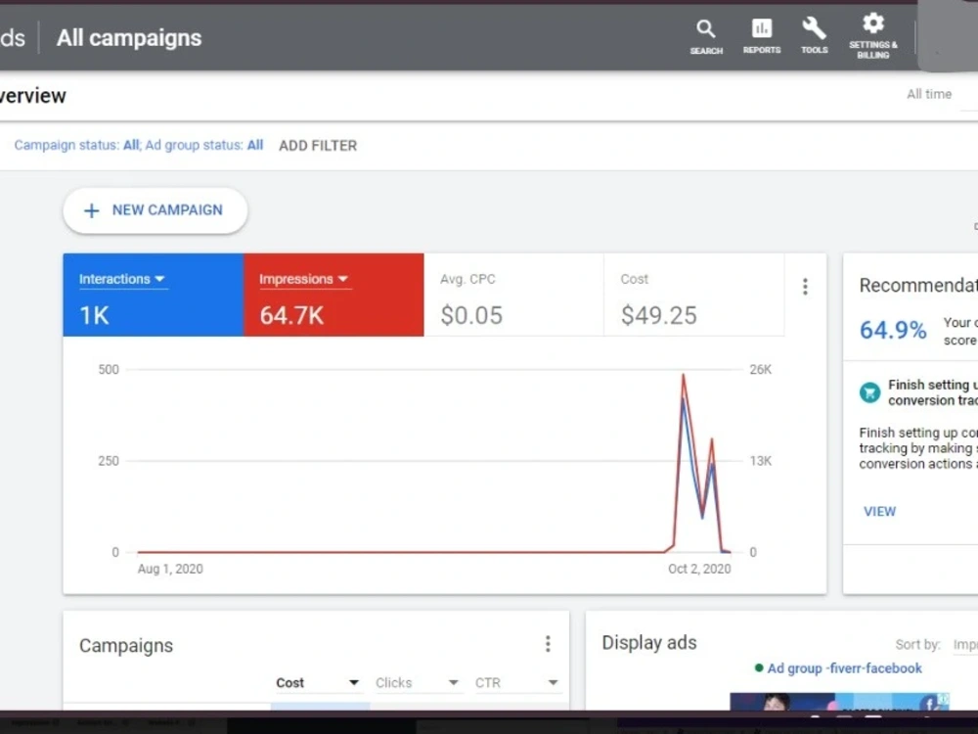Open the Ad group -fiverr-facebook link
This screenshot has height=734, width=978.
(844, 668)
